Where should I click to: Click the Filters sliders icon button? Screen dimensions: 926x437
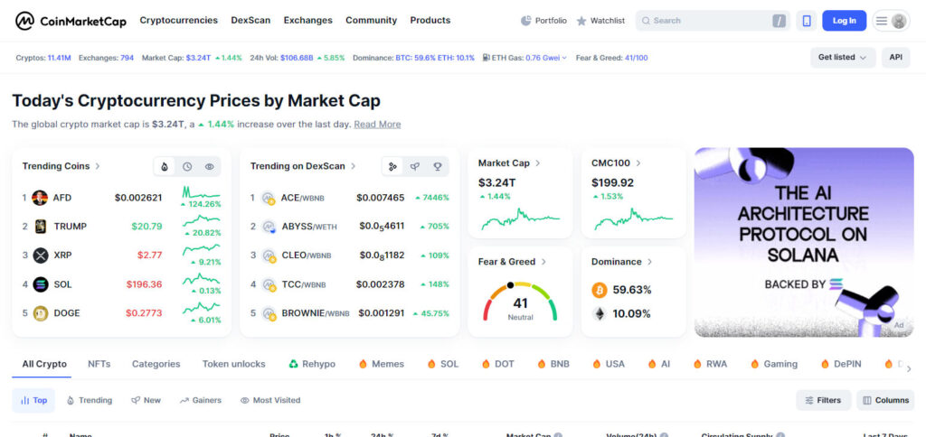coord(823,401)
